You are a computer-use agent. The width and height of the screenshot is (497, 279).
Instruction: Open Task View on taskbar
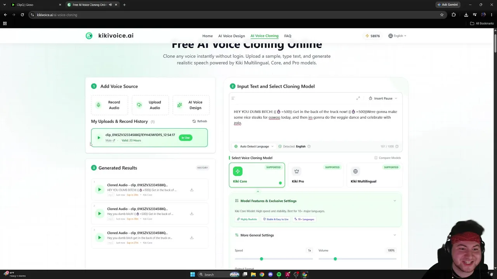point(245,274)
